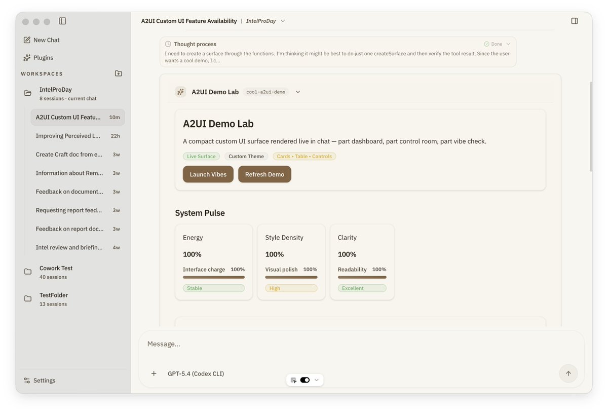Expand the Thought process chevron
The height and width of the screenshot is (413, 608).
point(509,44)
